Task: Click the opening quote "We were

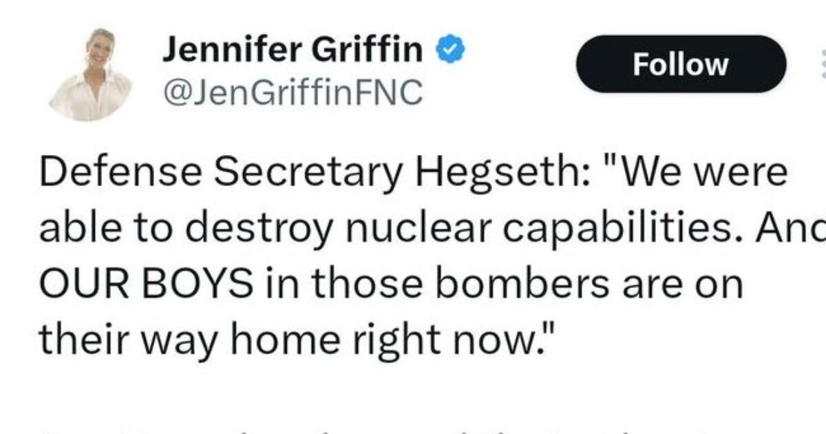Action: (690, 172)
